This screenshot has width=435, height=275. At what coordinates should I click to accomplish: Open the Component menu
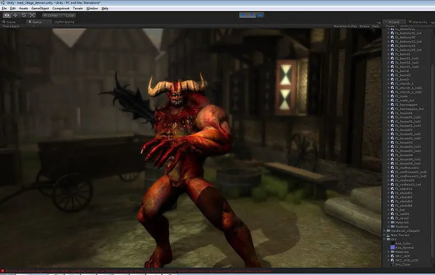pos(61,8)
